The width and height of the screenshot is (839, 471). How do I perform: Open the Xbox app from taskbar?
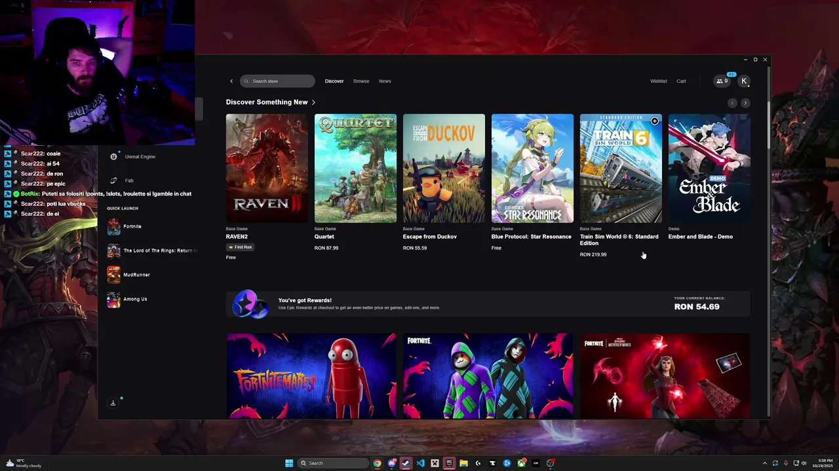click(521, 463)
